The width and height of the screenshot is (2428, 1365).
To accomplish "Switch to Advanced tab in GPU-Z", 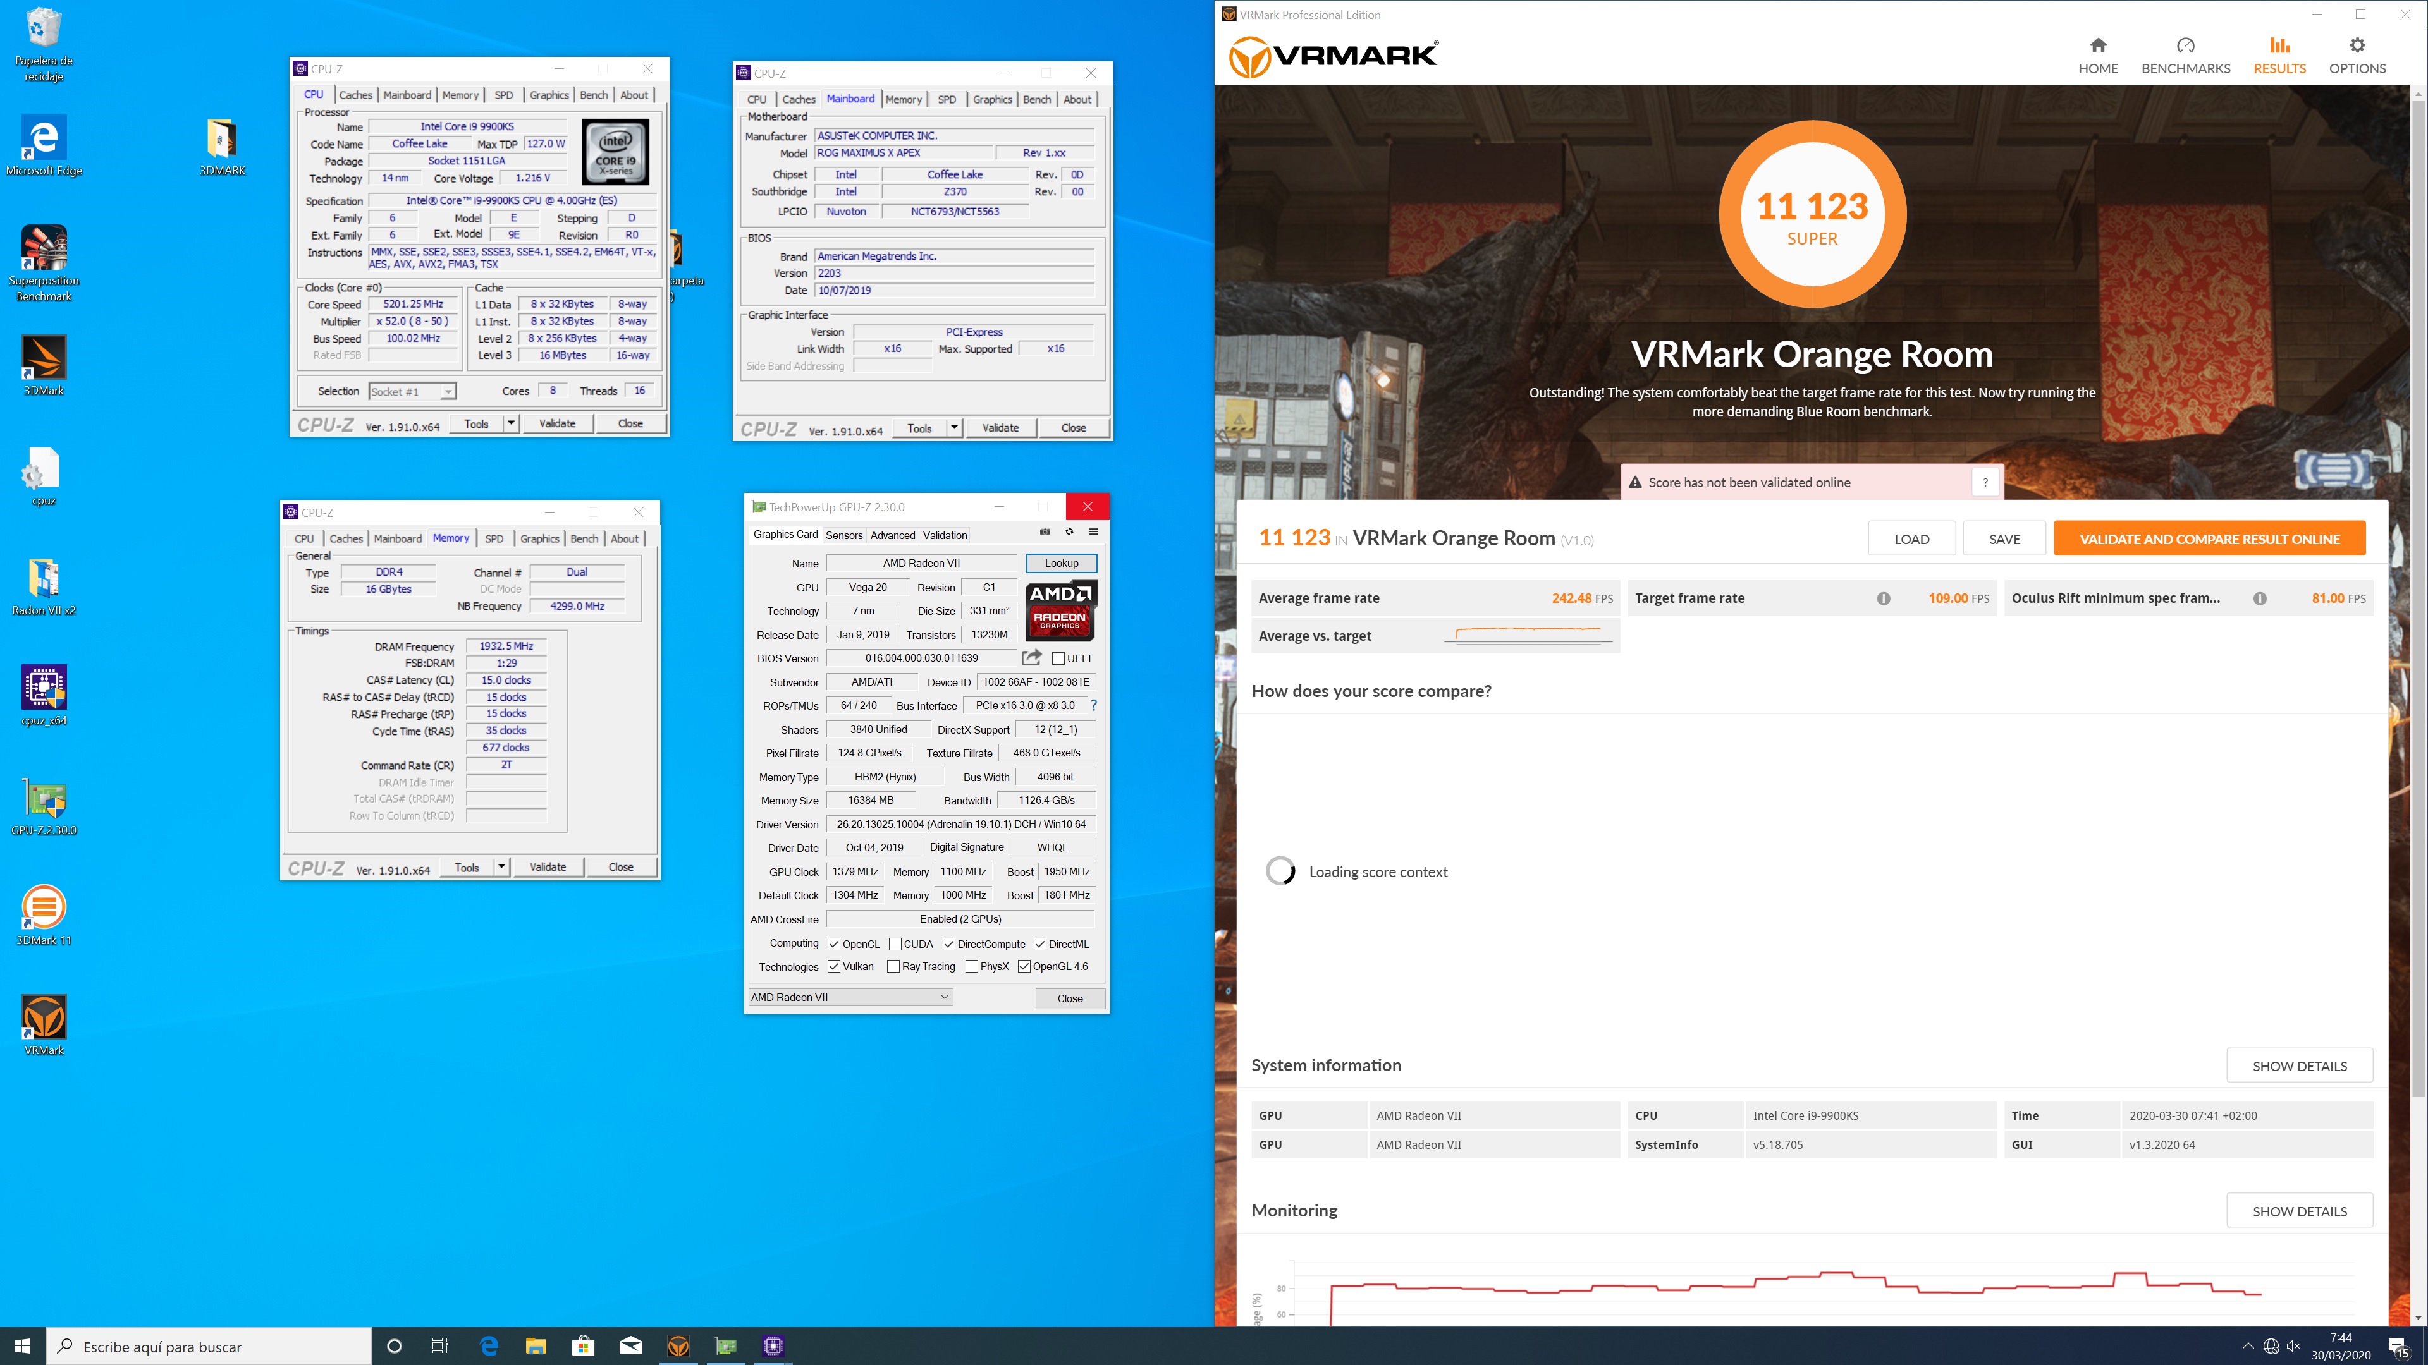I will coord(892,535).
